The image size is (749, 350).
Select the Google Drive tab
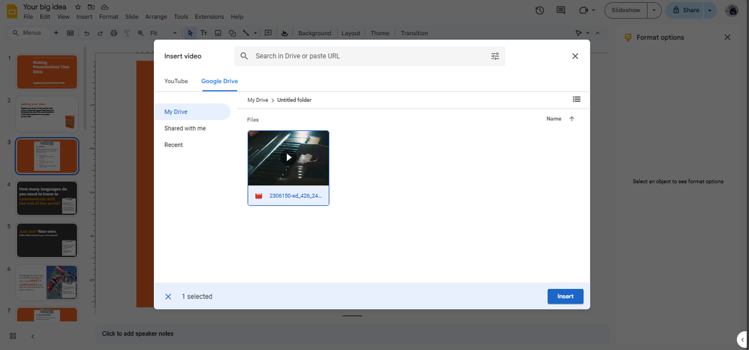(219, 81)
